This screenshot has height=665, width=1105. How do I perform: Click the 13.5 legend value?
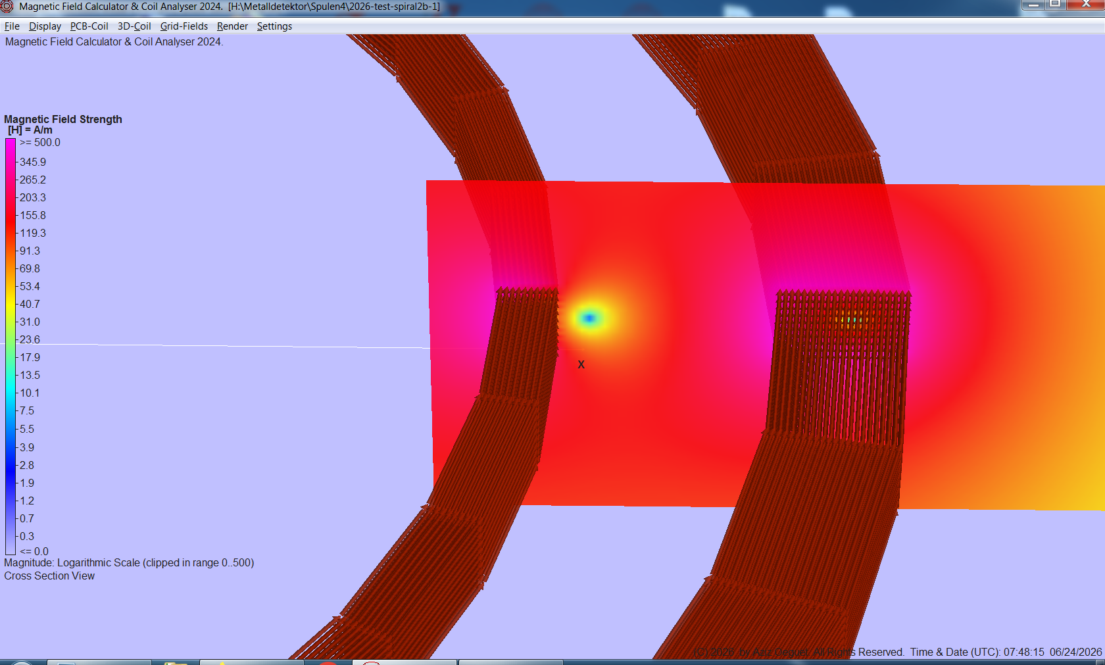[30, 375]
